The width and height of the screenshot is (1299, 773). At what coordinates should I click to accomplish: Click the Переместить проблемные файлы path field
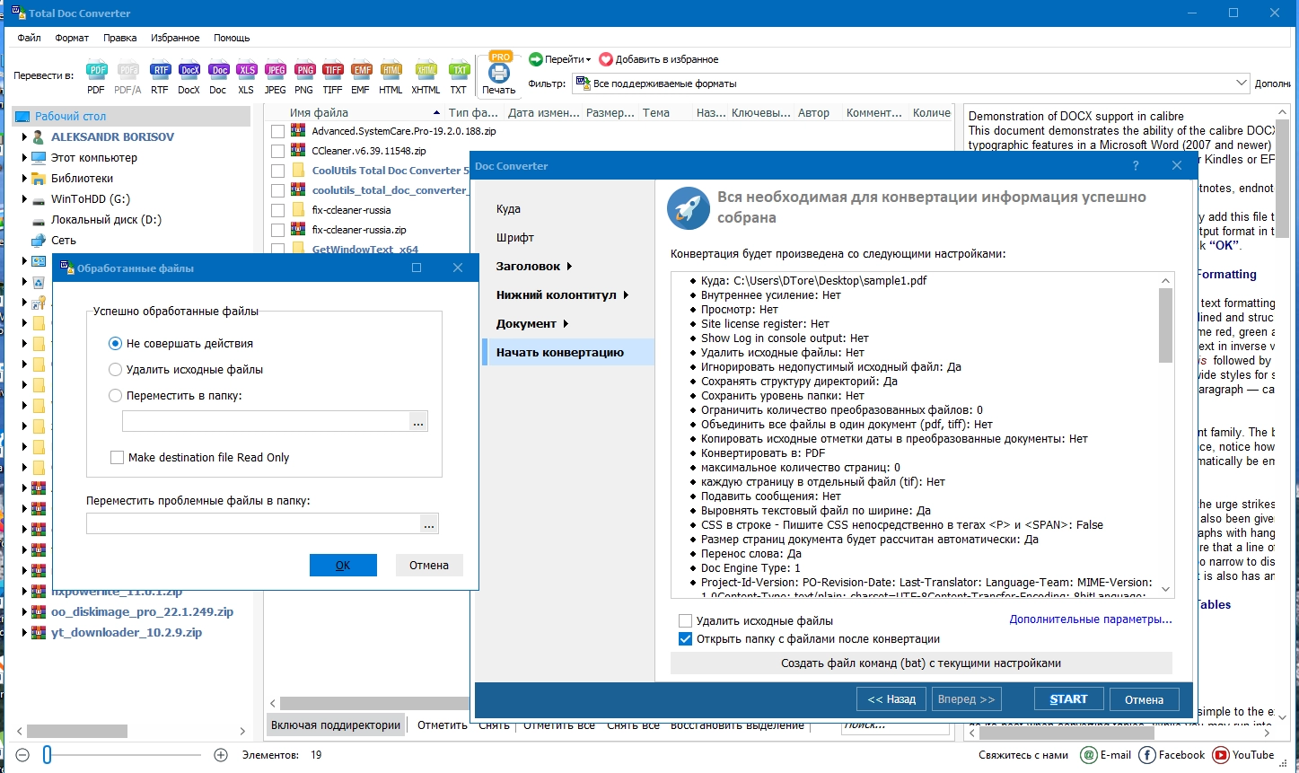coord(252,523)
